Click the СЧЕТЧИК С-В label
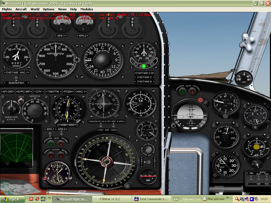This screenshot has width=271, height=203. coord(144,73)
